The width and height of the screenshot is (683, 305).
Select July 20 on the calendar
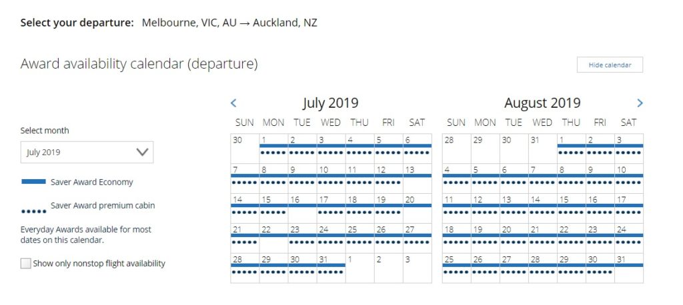tap(418, 208)
